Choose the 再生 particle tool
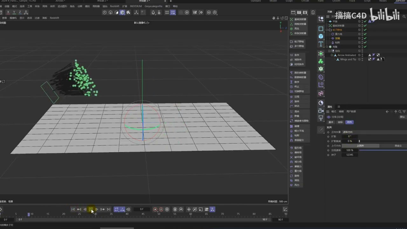This screenshot has height=229, width=407. [x=295, y=29]
